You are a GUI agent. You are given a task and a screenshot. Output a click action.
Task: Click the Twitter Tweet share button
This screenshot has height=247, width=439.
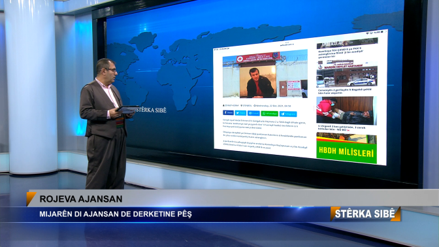(240, 113)
